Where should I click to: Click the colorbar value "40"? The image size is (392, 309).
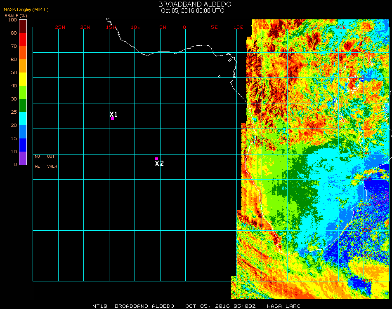coord(14,86)
